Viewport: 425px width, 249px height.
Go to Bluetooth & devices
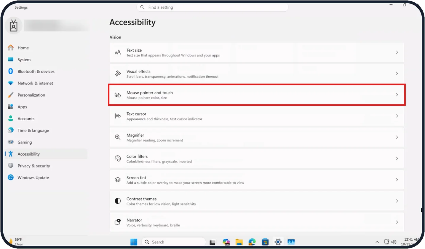[x=46, y=71]
